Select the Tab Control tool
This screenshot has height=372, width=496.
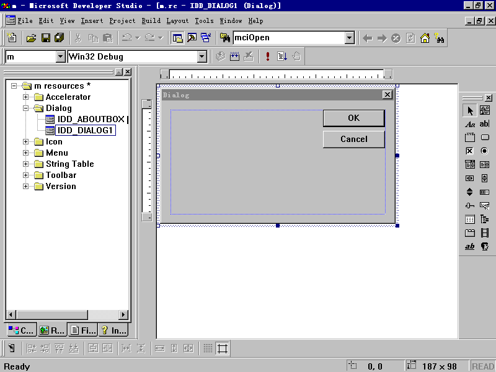(470, 233)
